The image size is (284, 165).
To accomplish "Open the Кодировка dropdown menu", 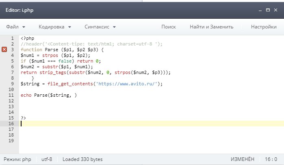I will pos(55,27).
